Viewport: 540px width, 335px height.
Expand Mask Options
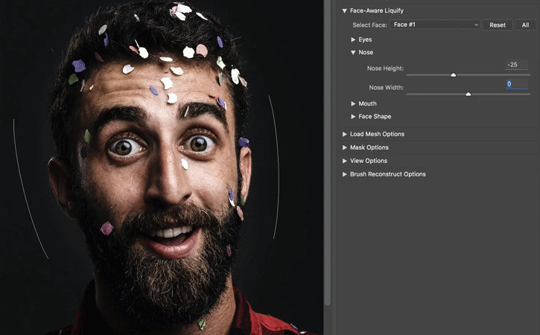click(x=344, y=147)
